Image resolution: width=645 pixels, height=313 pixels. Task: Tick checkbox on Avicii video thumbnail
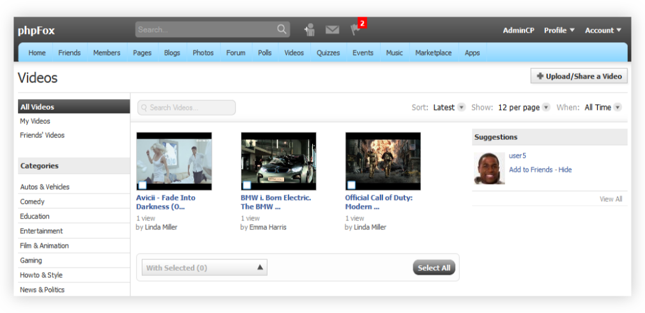tap(142, 185)
